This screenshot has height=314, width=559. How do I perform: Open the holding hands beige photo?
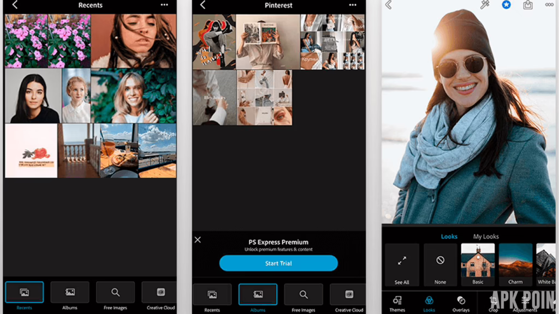[214, 98]
